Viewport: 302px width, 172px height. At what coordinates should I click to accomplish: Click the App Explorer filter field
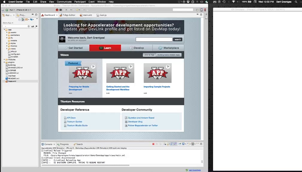(16, 26)
